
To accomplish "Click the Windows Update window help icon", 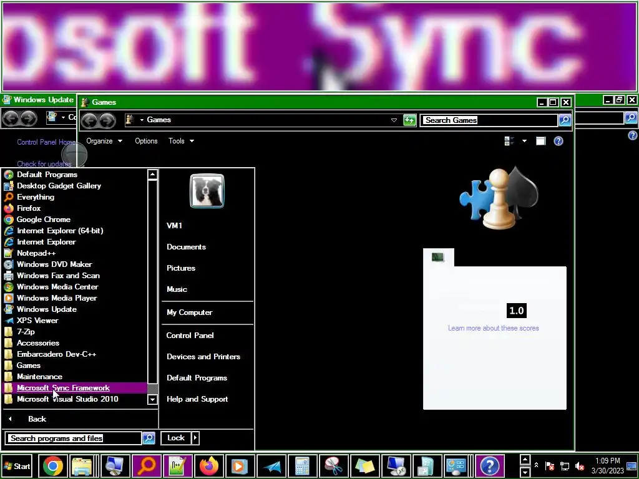I will 633,135.
